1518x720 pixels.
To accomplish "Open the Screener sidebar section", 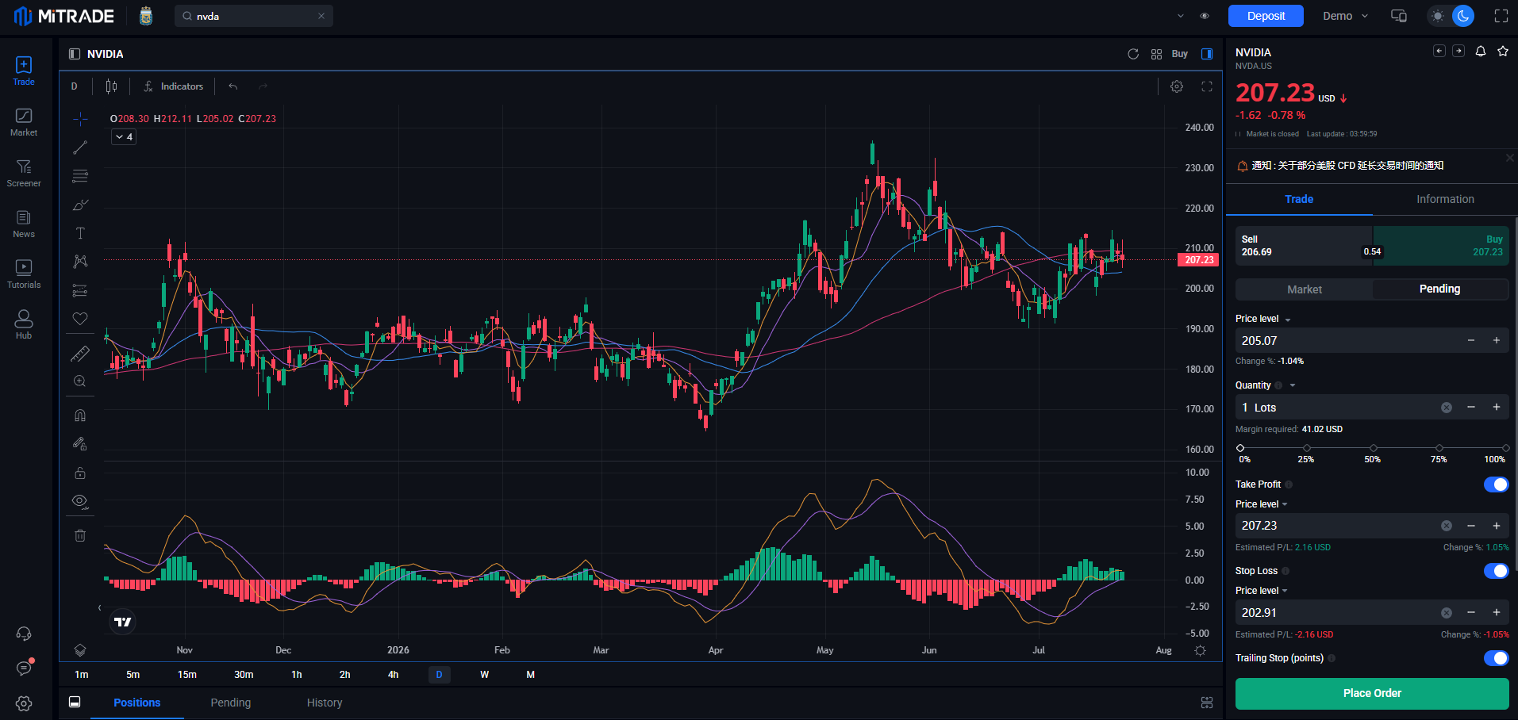I will [x=24, y=173].
